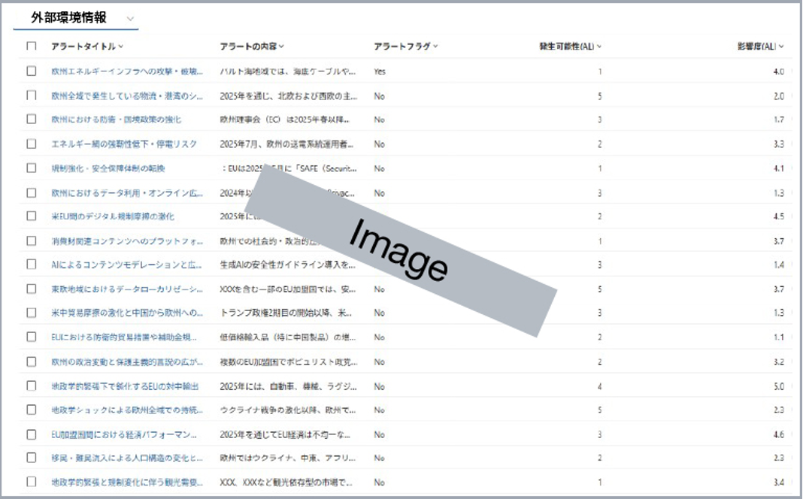
Task: Tick the select-all checkbox in the header row
Action: click(x=32, y=47)
